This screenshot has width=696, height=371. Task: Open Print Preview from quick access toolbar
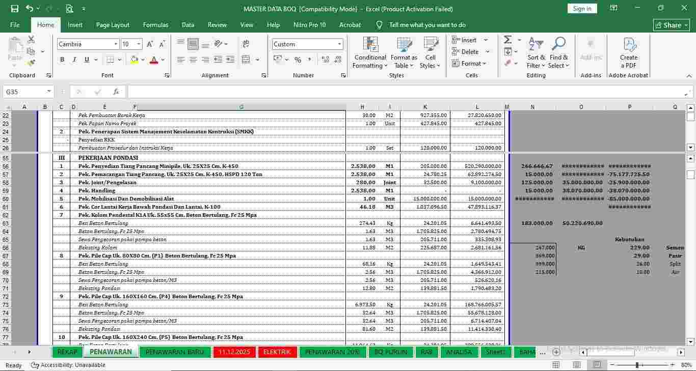(69, 9)
